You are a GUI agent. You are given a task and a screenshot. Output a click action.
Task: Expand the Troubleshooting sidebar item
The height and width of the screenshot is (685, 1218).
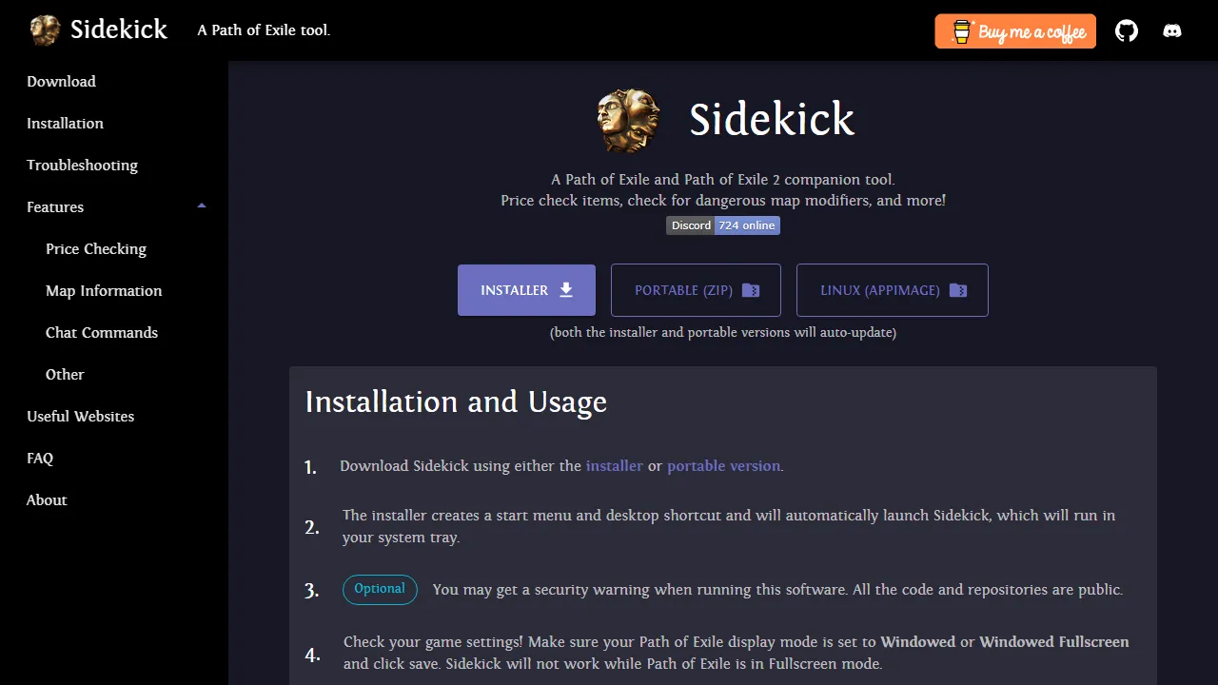point(82,165)
